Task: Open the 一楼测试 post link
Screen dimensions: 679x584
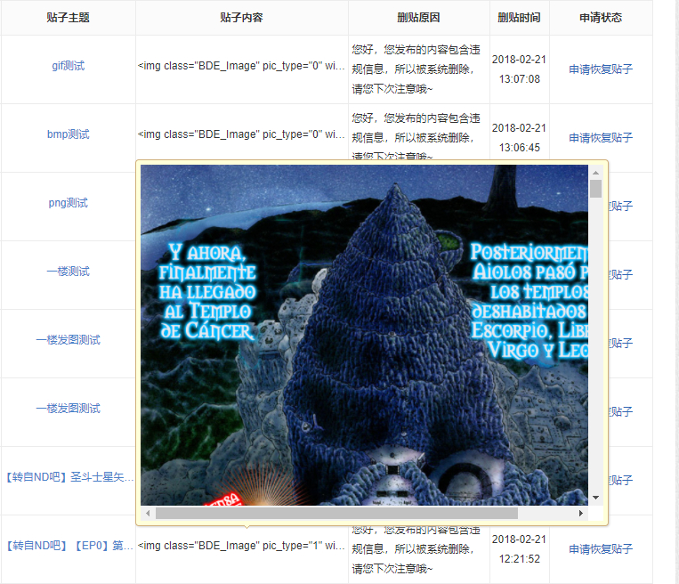Action: pyautogui.click(x=68, y=272)
